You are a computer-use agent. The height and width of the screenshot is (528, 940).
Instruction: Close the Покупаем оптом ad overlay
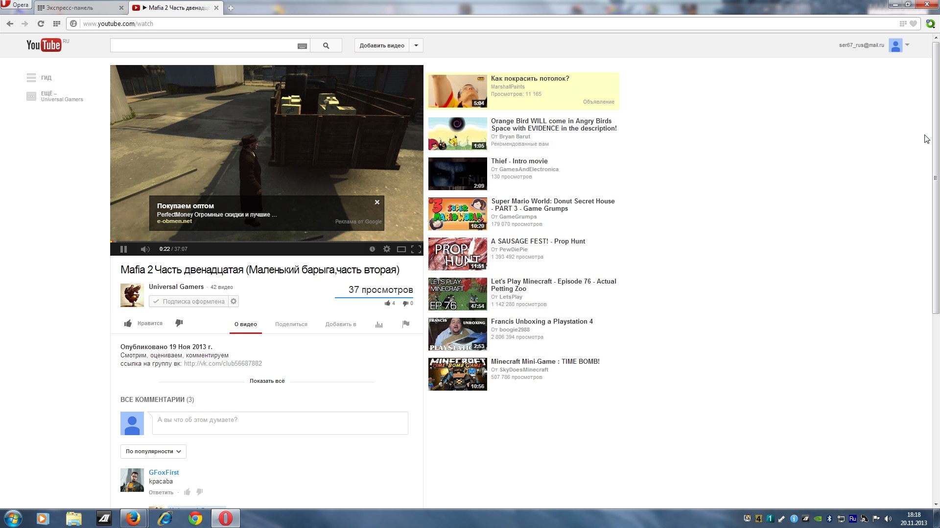(x=377, y=202)
